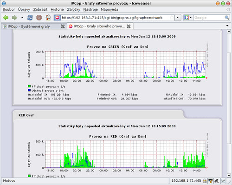Click the window menu icon in title bar
Screen dimensions: 232x185
pyautogui.click(x=4, y=3)
